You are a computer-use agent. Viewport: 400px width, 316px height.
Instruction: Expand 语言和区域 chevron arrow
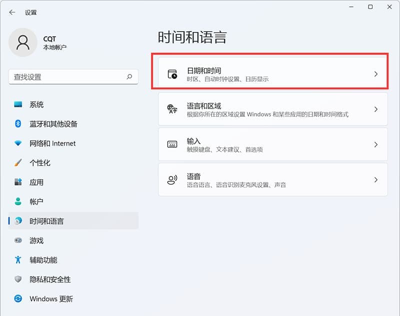376,109
